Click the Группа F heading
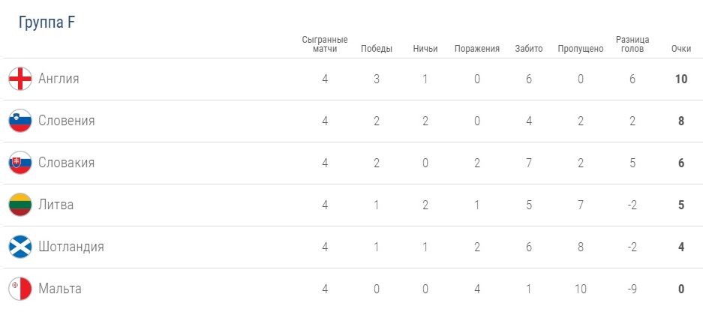Image resolution: width=703 pixels, height=312 pixels. 47,22
